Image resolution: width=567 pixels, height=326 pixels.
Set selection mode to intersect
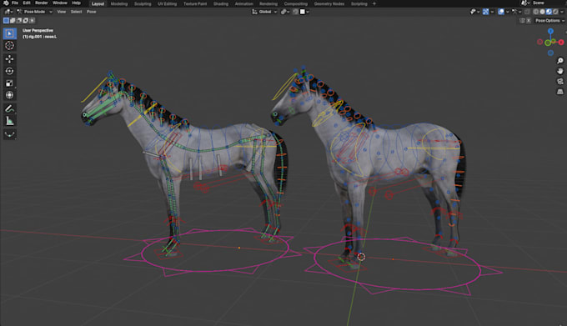coord(33,21)
